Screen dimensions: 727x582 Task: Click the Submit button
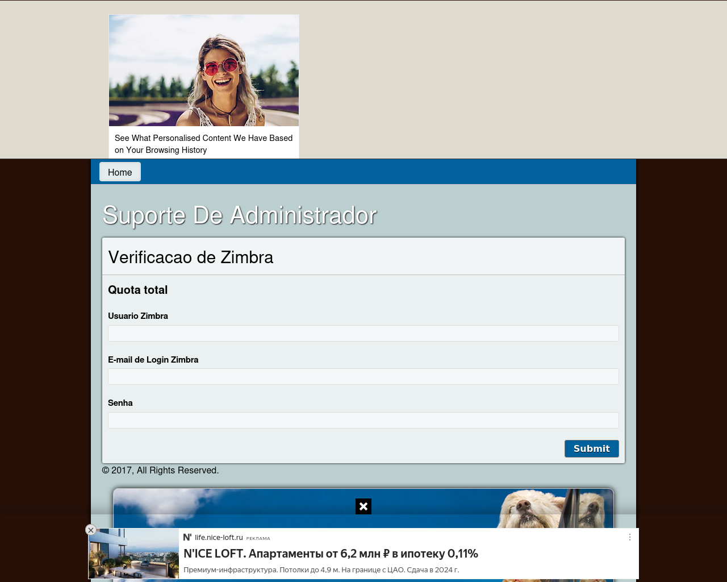coord(591,448)
